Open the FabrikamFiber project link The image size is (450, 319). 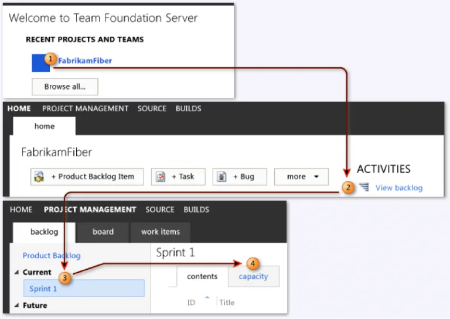pos(85,61)
